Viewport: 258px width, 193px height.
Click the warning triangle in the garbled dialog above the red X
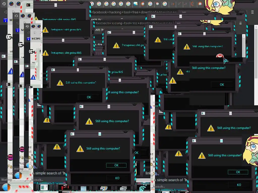(x=187, y=47)
